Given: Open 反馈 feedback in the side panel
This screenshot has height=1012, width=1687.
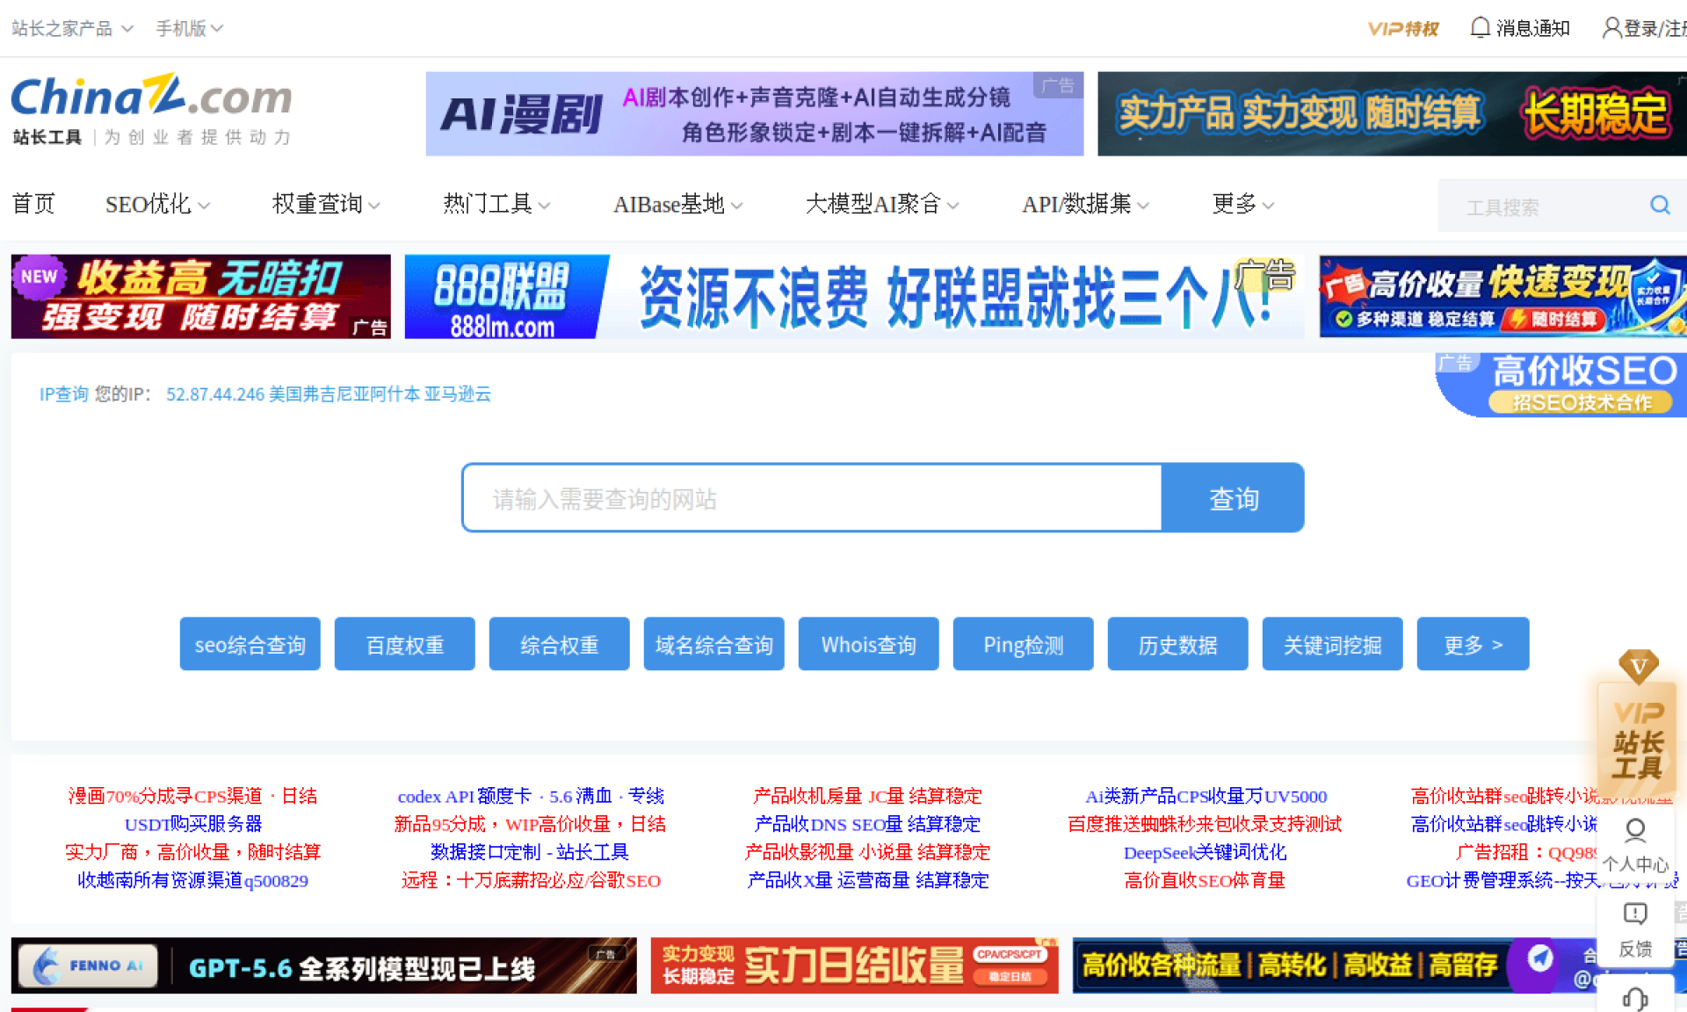Looking at the screenshot, I should coord(1635,931).
